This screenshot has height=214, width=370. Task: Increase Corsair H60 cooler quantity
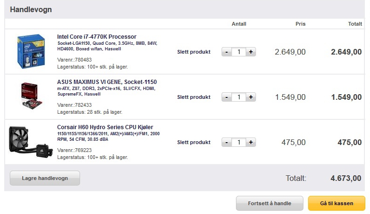[251, 142]
